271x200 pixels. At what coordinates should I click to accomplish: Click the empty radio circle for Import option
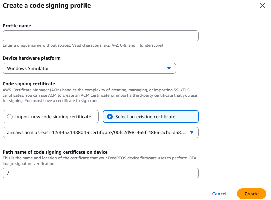[x=10, y=117]
